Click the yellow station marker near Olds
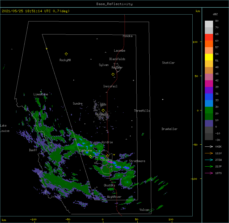Image resolution: width=229 pixels, height=223 pixels. [103, 110]
